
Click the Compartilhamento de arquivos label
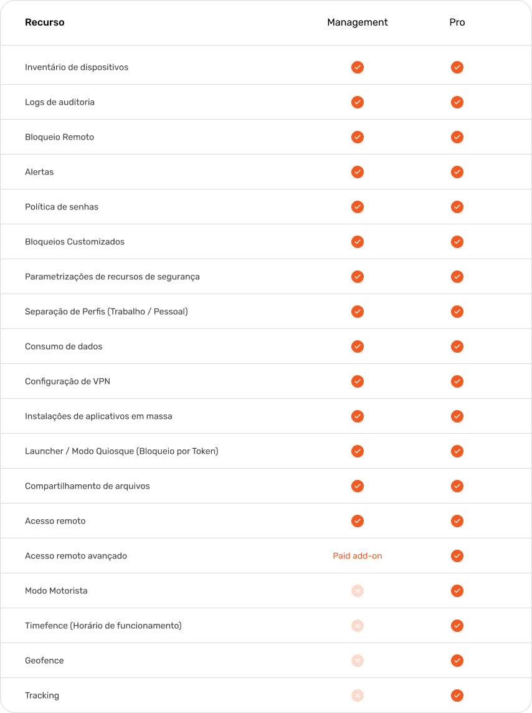tap(87, 486)
